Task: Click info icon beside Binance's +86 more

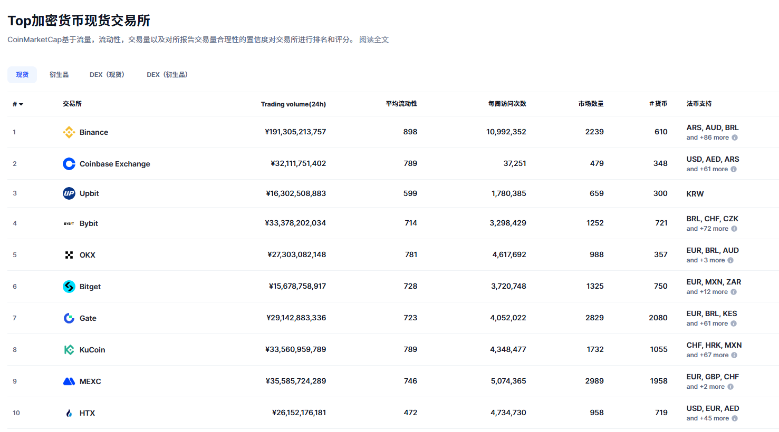Action: click(x=735, y=138)
